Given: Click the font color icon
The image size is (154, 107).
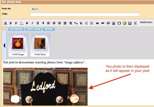Looking at the screenshot, I should tap(5, 23).
